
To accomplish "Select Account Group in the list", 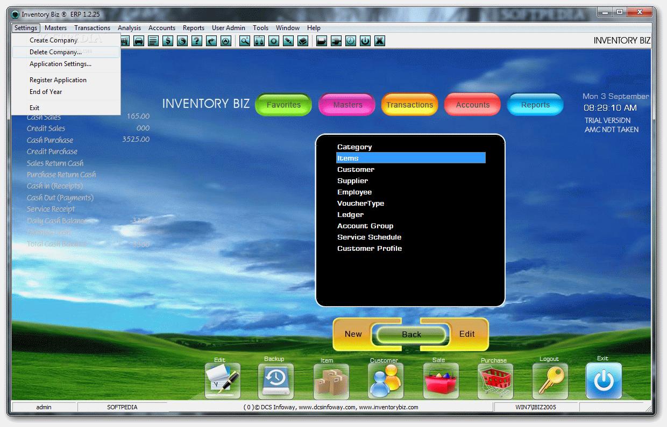I will click(411, 226).
